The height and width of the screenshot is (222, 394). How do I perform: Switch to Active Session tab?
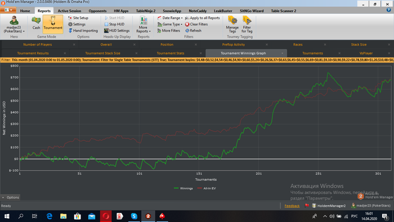point(69,11)
